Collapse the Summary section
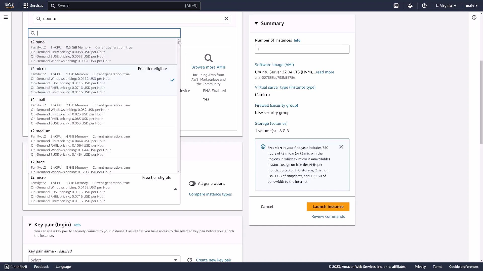This screenshot has width=483, height=271. pyautogui.click(x=257, y=23)
